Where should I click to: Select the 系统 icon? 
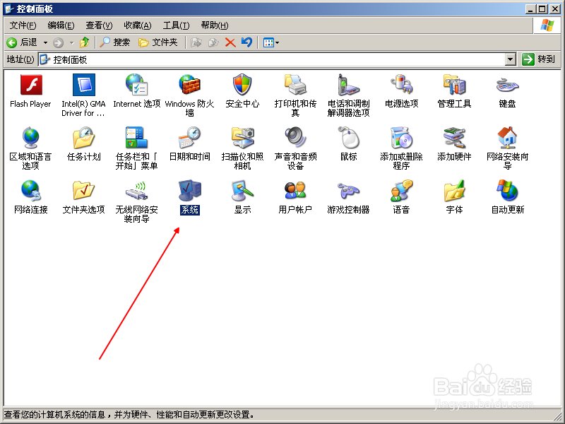pyautogui.click(x=189, y=192)
